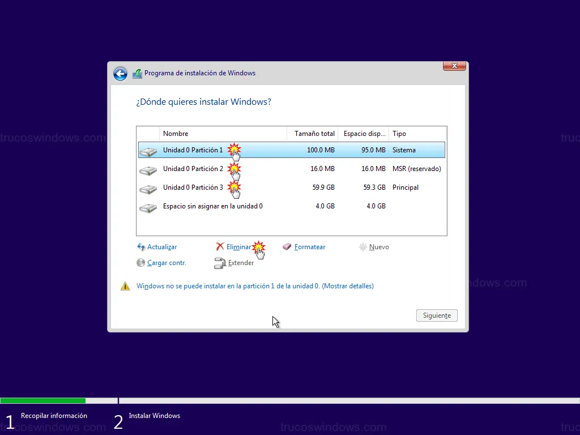Click the Espacio disp... column header
Image resolution: width=580 pixels, height=435 pixels.
click(x=364, y=134)
